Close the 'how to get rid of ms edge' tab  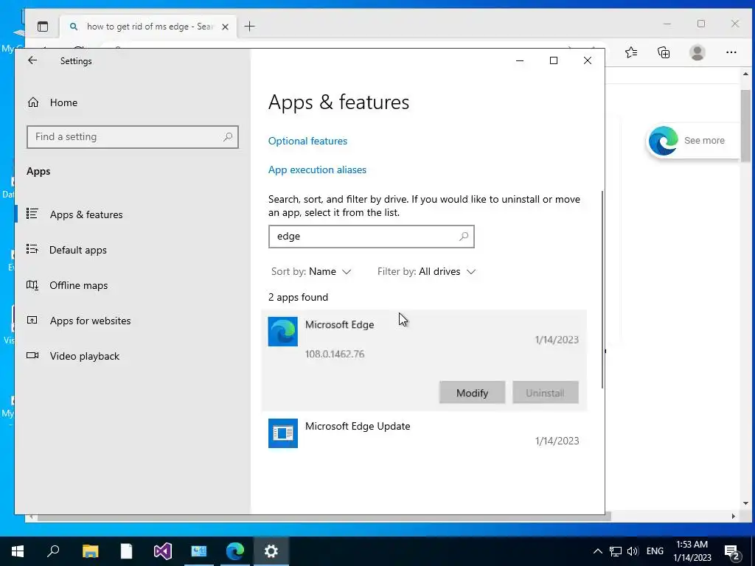coord(225,27)
